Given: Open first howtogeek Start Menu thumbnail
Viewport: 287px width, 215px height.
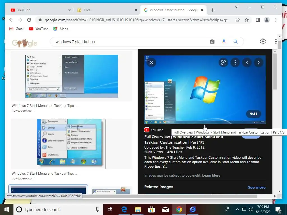Looking at the screenshot, I should [71, 76].
